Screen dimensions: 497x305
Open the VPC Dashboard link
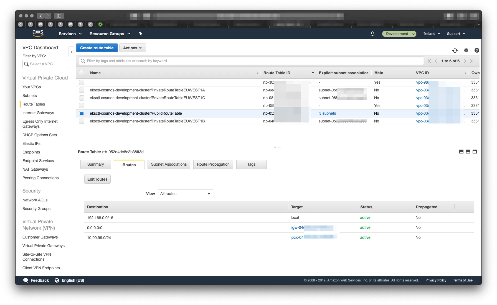pyautogui.click(x=40, y=48)
